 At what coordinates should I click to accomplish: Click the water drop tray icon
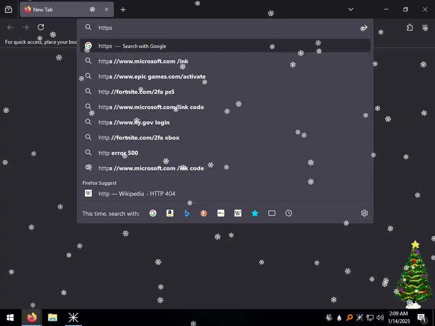coord(339,318)
